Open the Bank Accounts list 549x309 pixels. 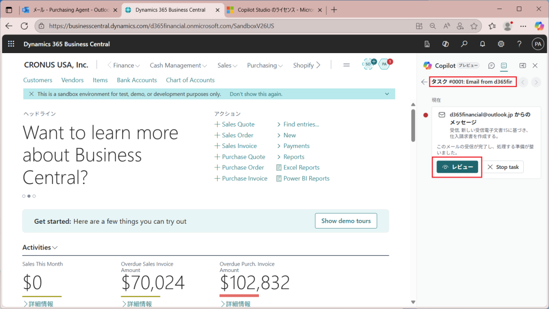click(137, 80)
